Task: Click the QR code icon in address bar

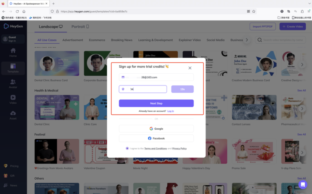Action: tap(248, 12)
